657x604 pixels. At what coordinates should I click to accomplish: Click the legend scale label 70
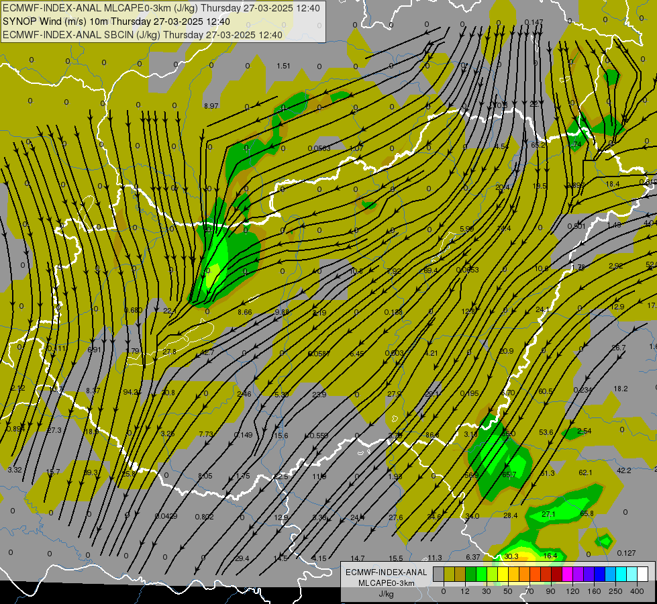pyautogui.click(x=529, y=591)
